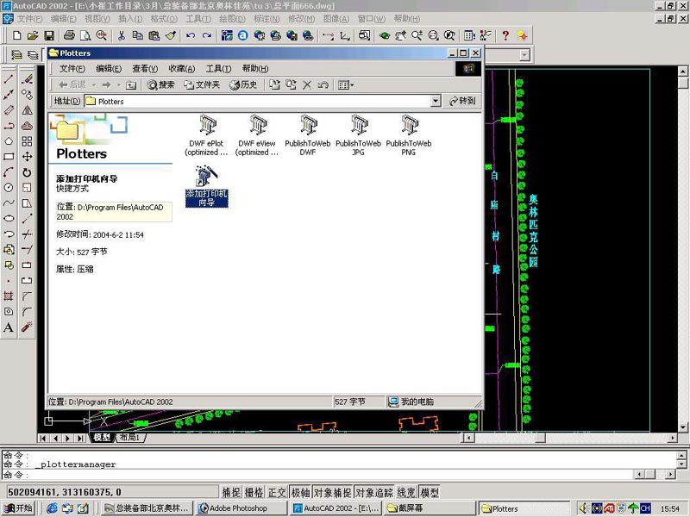Toggle 捕捉 snap mode in status bar
690x517 pixels.
[231, 492]
